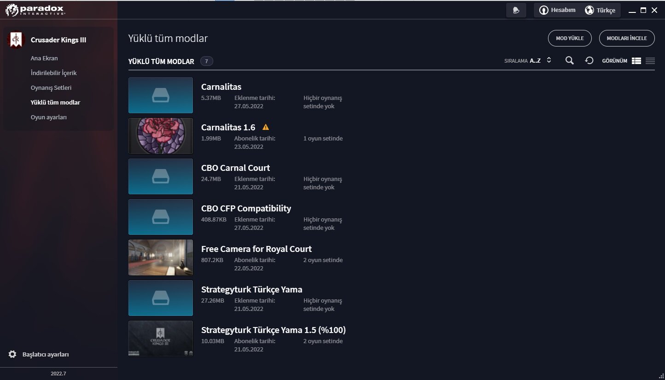Viewport: 665px width, 380px height.
Task: Click the Carnalitas 1.6 mod title
Action: click(x=228, y=128)
